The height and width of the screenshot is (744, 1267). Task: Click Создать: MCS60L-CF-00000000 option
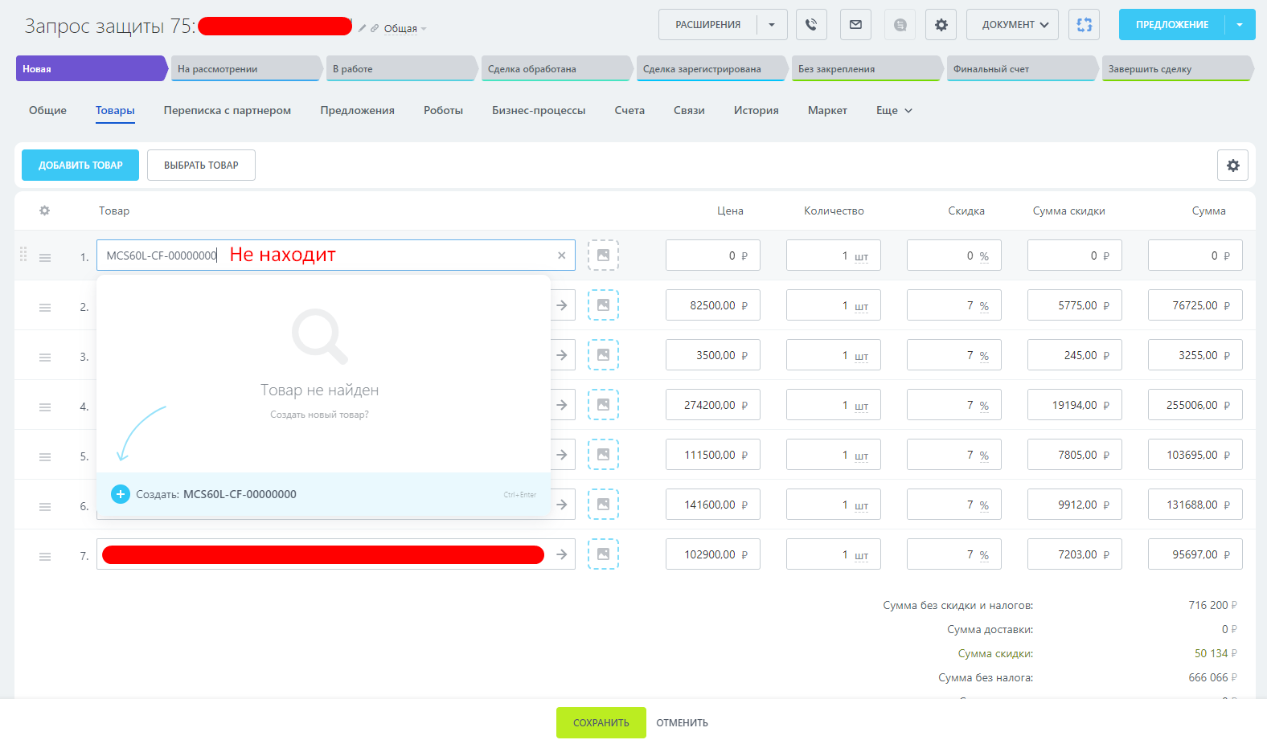tap(323, 494)
